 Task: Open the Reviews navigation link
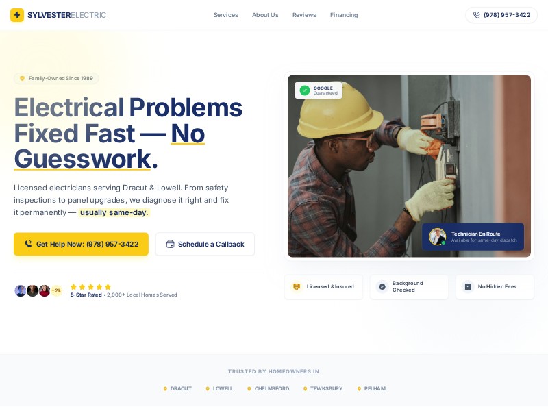pos(304,15)
